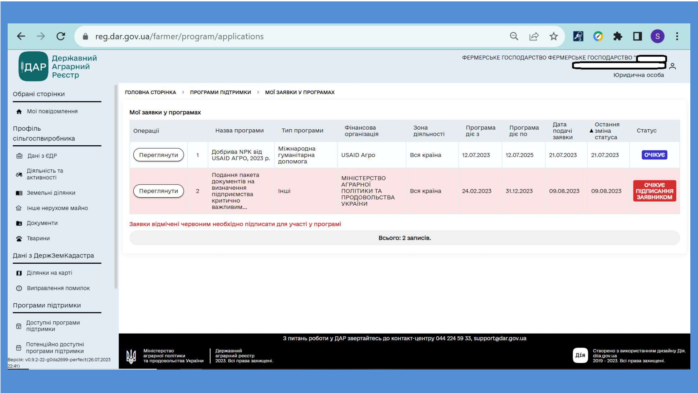
Task: Click the Ділянки на карті map icon
Action: (19, 273)
